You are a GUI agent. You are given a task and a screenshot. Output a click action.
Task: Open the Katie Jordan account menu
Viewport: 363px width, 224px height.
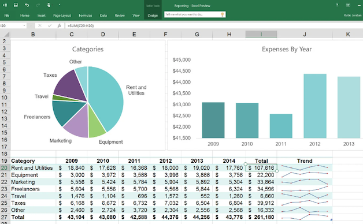point(353,15)
